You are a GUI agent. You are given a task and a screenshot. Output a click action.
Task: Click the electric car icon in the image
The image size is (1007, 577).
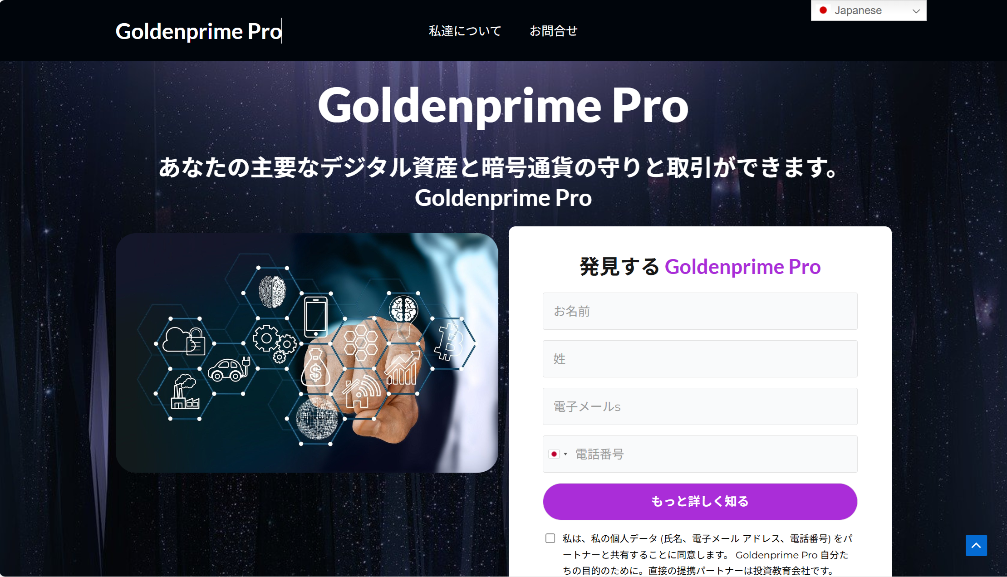coord(230,369)
